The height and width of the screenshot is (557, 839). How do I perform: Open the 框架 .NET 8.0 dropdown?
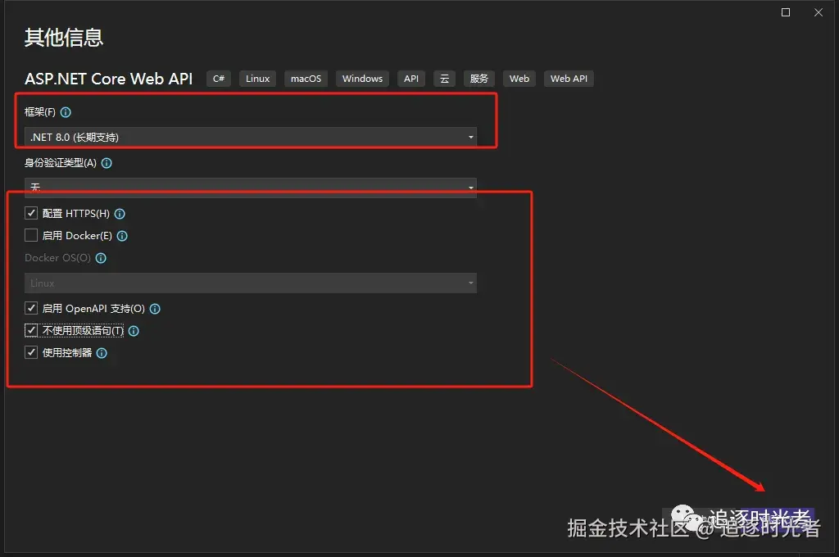tap(251, 137)
